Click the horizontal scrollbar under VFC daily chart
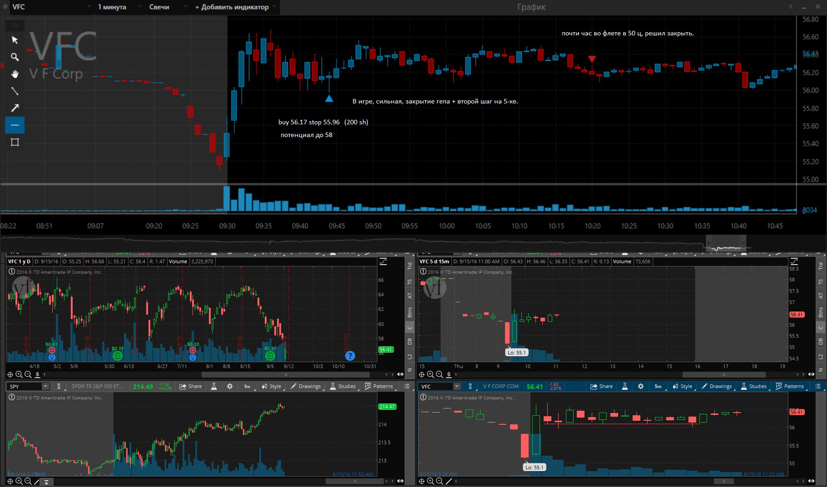 285,375
